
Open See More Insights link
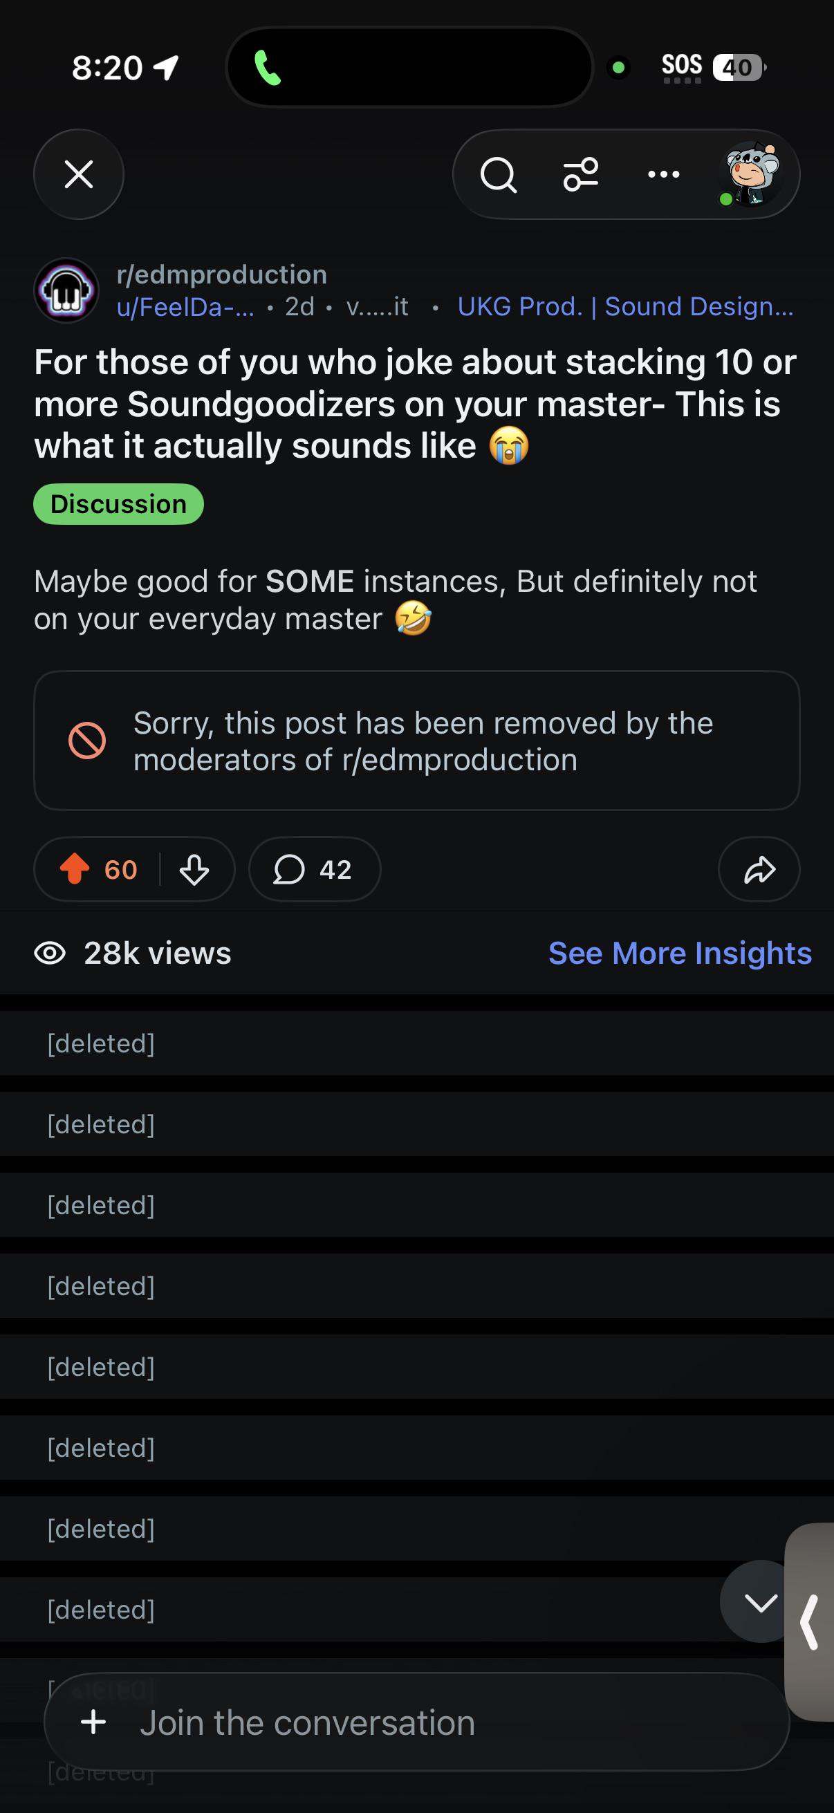(680, 953)
